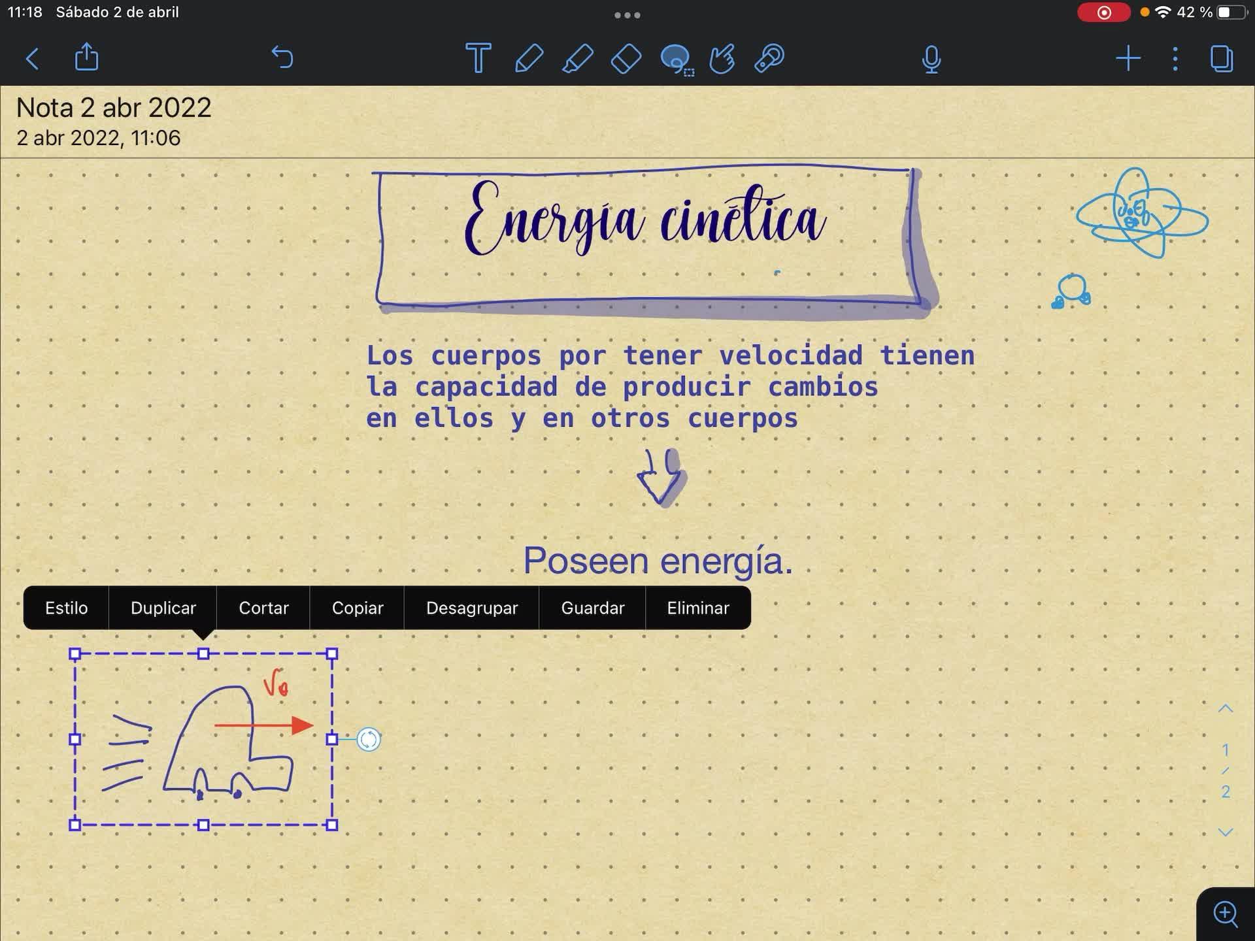The height and width of the screenshot is (941, 1255).
Task: Tap the undo arrow
Action: point(282,58)
